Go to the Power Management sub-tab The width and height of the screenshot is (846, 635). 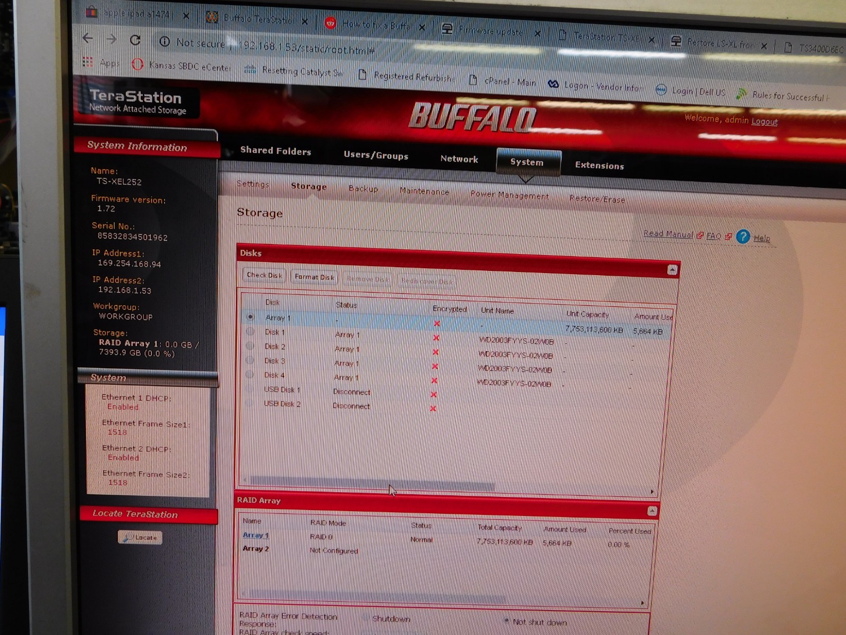click(x=510, y=195)
